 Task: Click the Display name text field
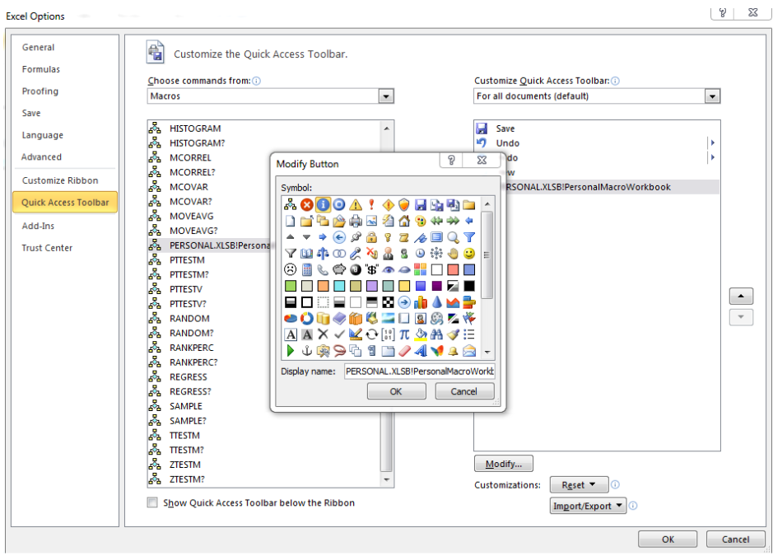pyautogui.click(x=419, y=371)
